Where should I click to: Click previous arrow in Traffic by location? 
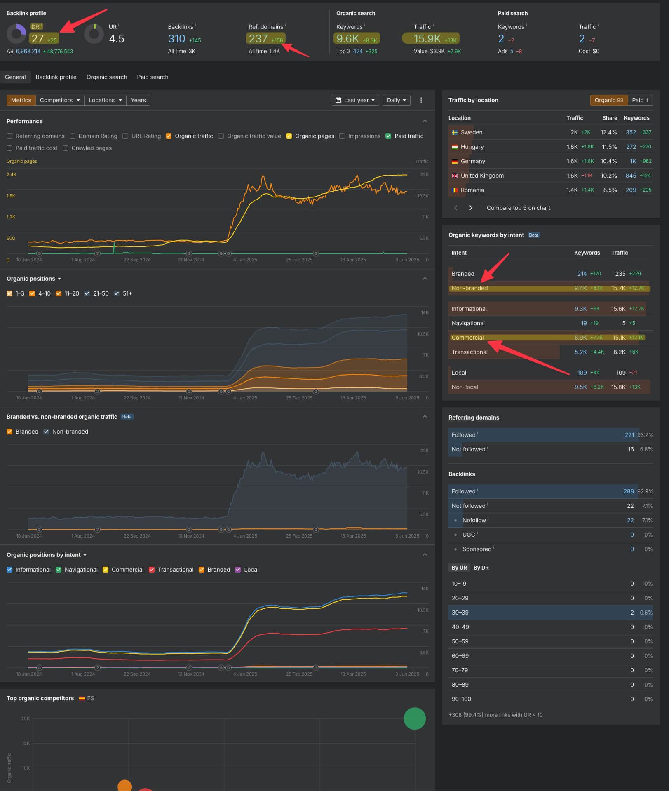pos(455,208)
